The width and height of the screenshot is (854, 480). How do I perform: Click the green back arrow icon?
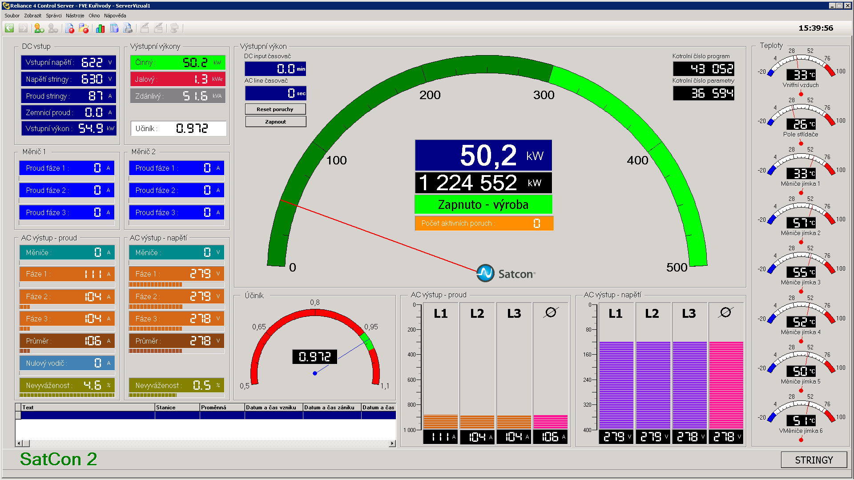coord(9,28)
